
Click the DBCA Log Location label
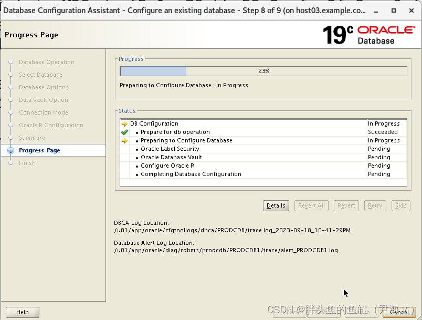click(x=141, y=223)
